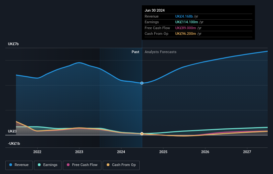Select the 2024 x-axis label
The width and height of the screenshot is (273, 174).
point(121,152)
